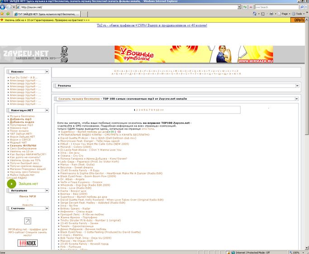Image resolution: width=309 pixels, height=254 pixels.
Task: Open the Tools menu
Action: point(298,14)
